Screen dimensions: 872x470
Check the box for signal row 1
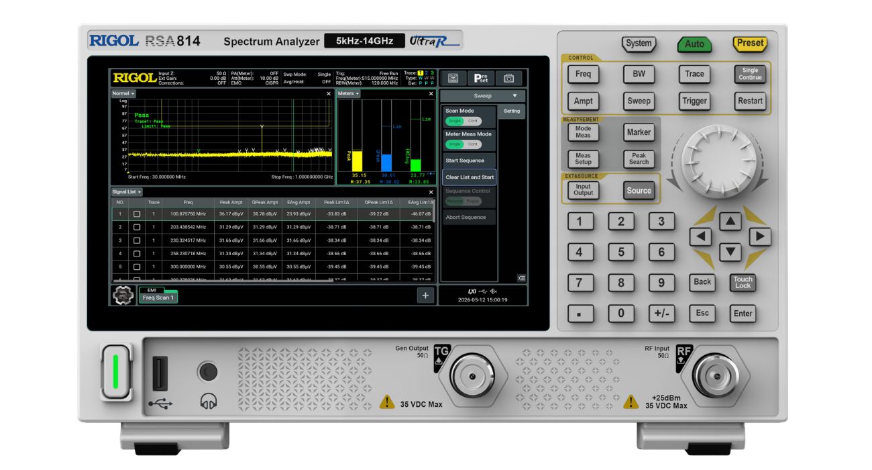point(137,214)
